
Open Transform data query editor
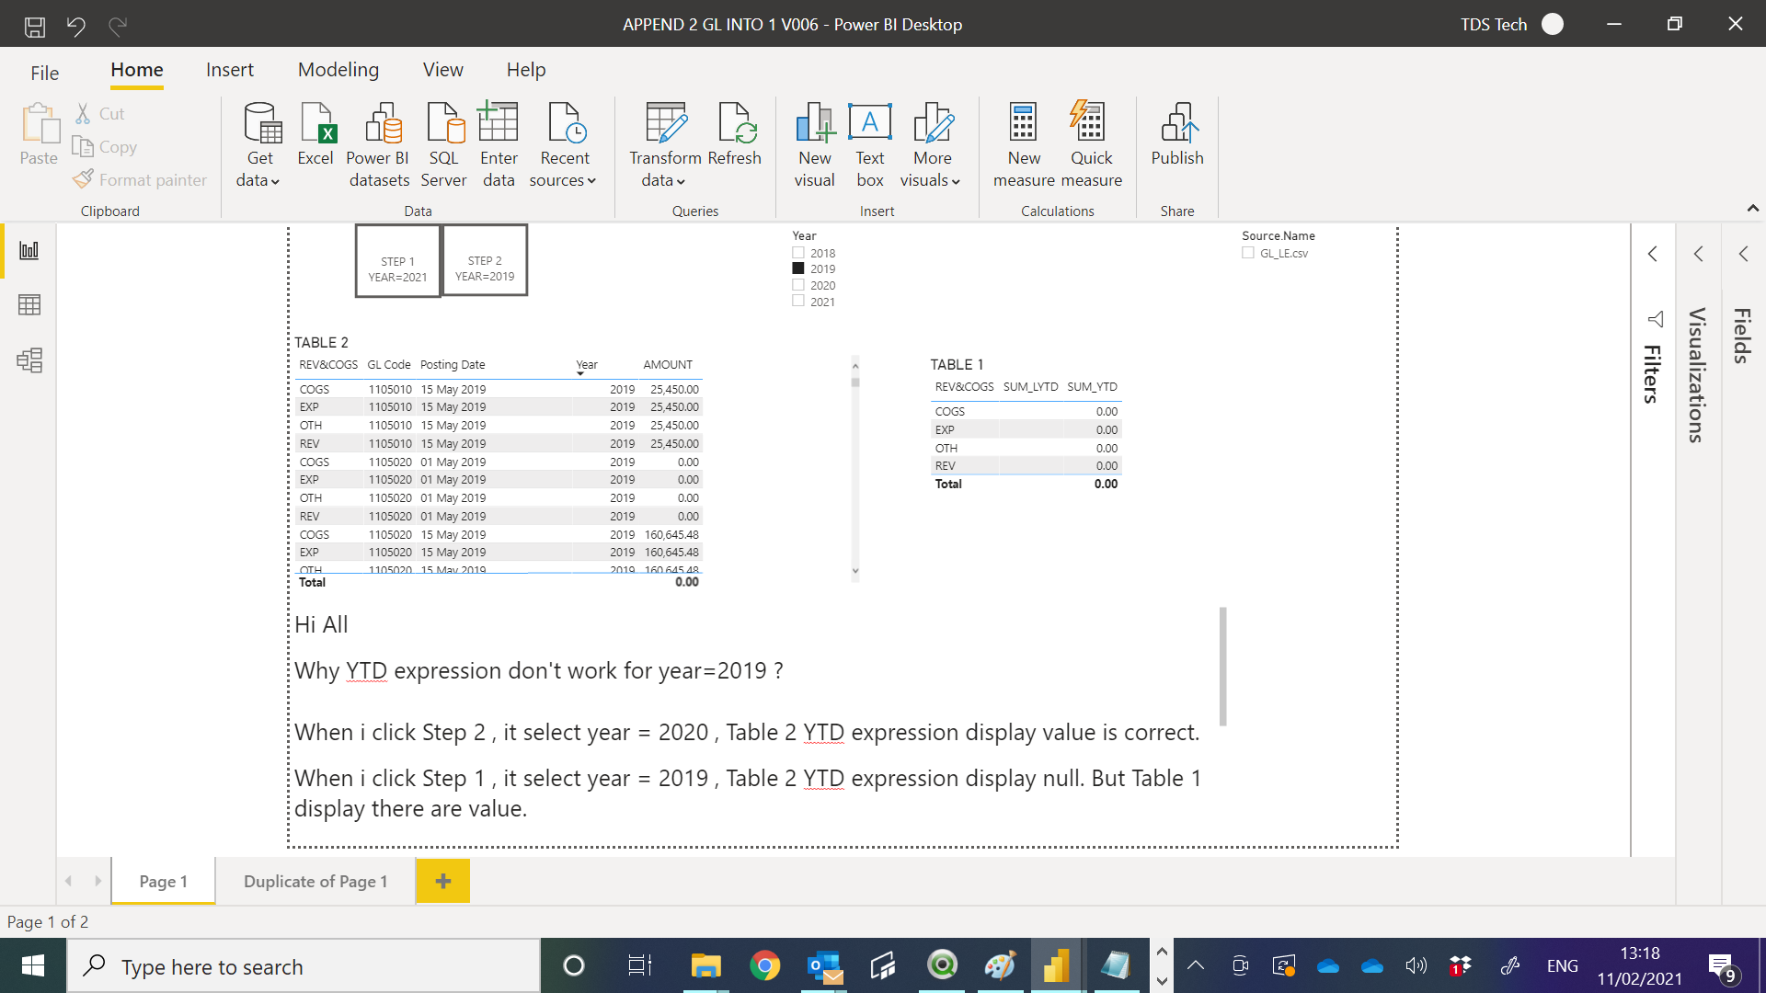[x=665, y=145]
